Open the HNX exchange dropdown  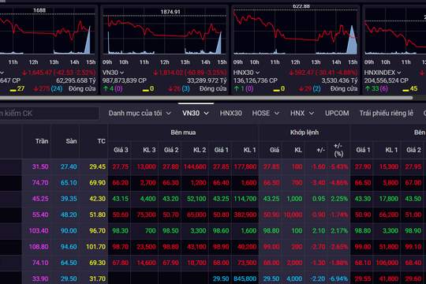click(x=302, y=113)
